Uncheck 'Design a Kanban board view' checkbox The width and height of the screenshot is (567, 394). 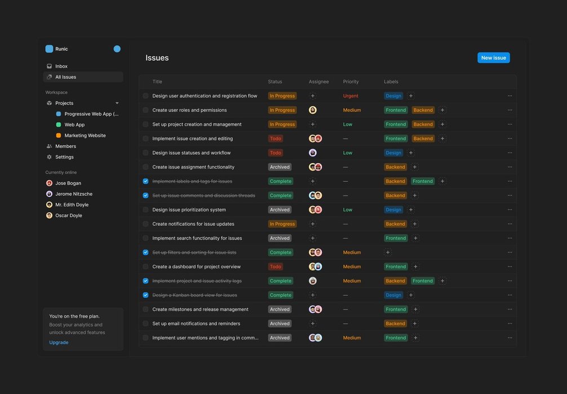(x=145, y=295)
